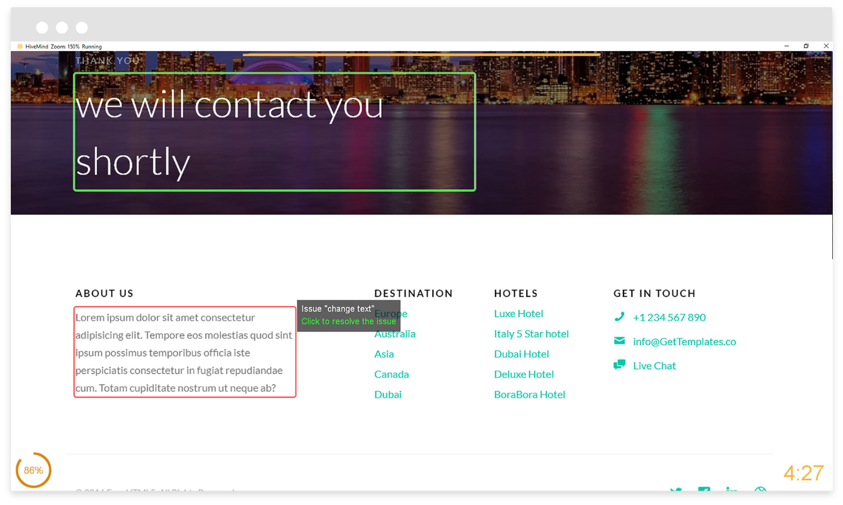This screenshot has width=843, height=505.
Task: Click the HiveMind app icon in title bar
Action: [x=20, y=46]
